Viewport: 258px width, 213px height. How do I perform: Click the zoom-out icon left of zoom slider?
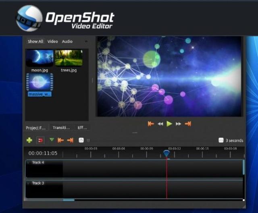(81, 140)
